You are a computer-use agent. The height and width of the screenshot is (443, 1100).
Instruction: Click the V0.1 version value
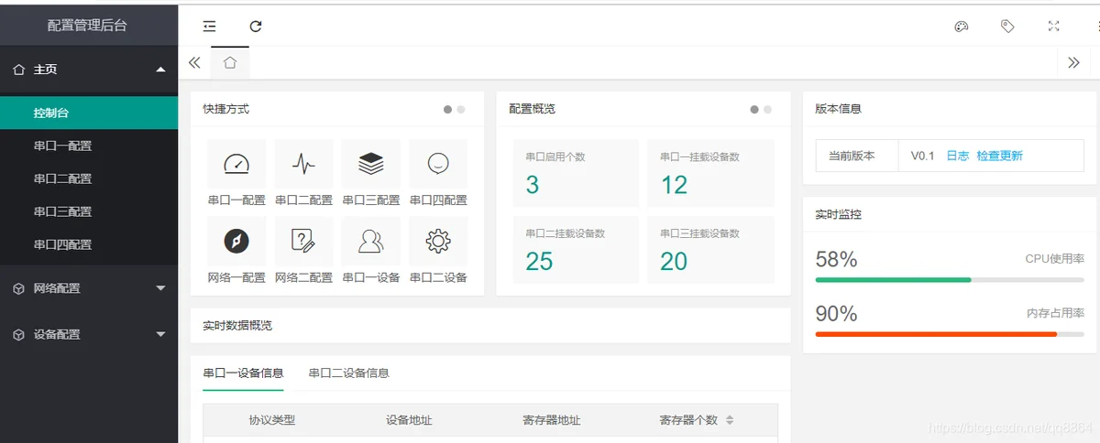(x=922, y=156)
